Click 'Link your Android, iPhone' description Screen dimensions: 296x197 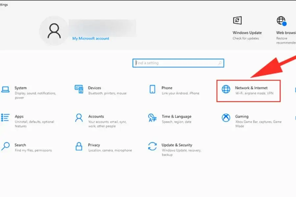[x=181, y=93]
